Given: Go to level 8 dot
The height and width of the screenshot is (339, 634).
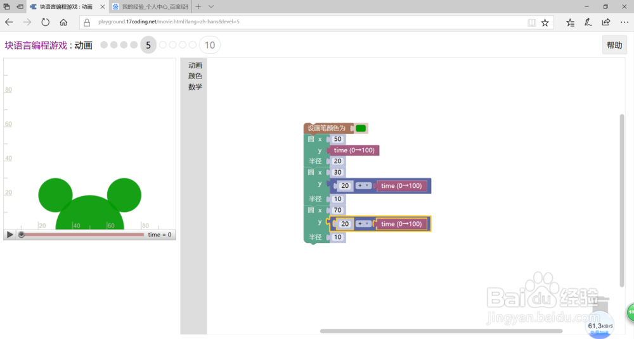Looking at the screenshot, I should 183,45.
